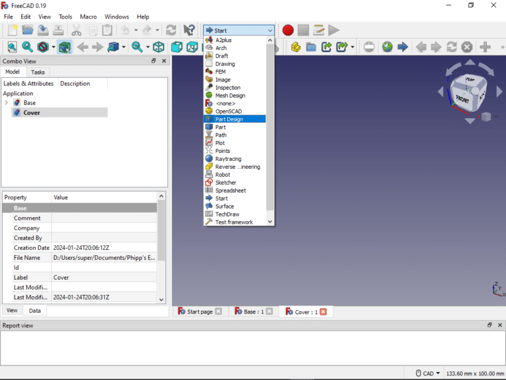The image size is (506, 380).
Task: Click the Isometric view cube icon
Action: tap(158, 47)
